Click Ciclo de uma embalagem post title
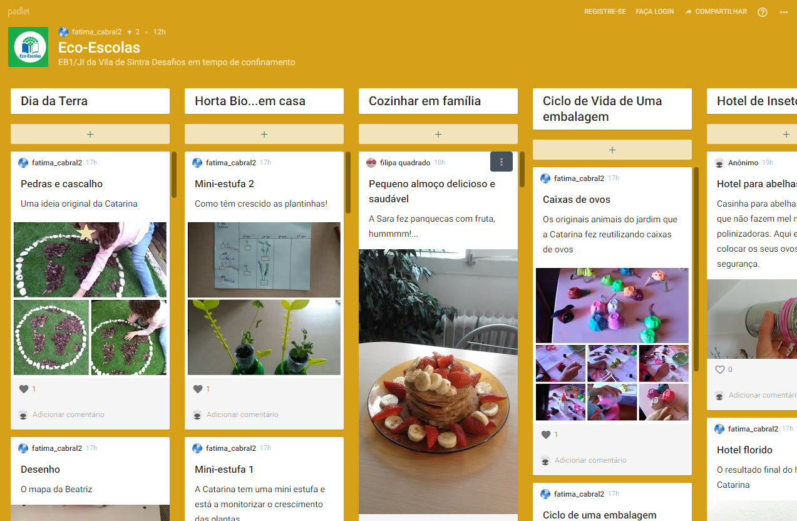 [599, 515]
